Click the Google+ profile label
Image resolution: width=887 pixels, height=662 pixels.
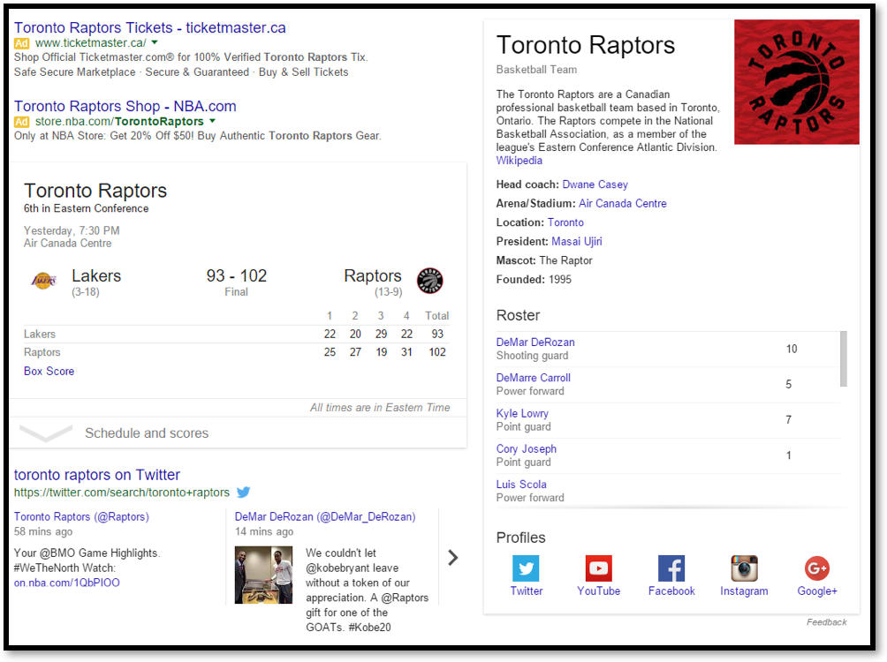tap(817, 591)
